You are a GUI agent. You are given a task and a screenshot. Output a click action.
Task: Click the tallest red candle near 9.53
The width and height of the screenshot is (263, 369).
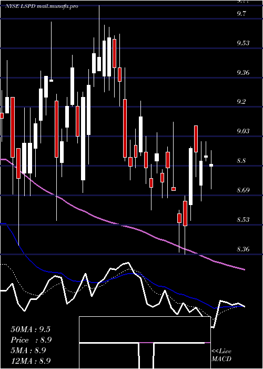click(x=114, y=53)
